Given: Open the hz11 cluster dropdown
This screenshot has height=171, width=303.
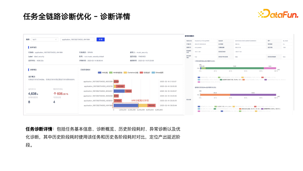Looking at the screenshot, I should (45, 39).
